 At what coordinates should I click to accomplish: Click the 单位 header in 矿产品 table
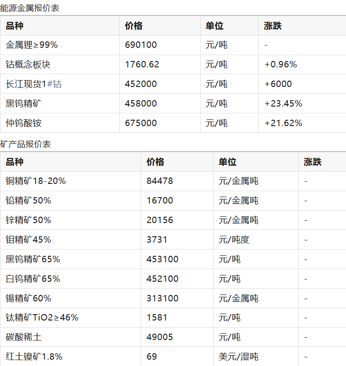227,162
